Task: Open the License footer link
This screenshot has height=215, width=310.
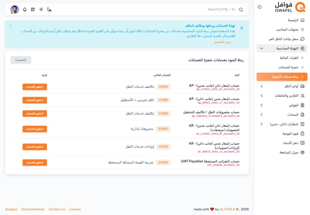Action: pos(75,209)
